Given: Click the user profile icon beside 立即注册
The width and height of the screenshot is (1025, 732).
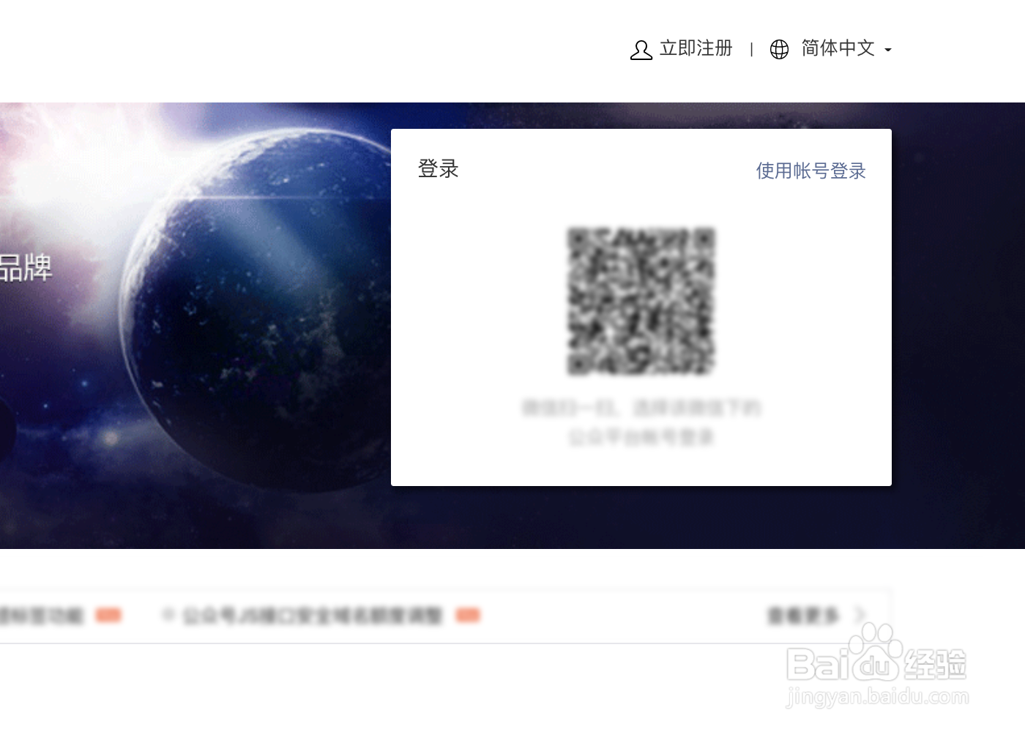Looking at the screenshot, I should click(641, 50).
